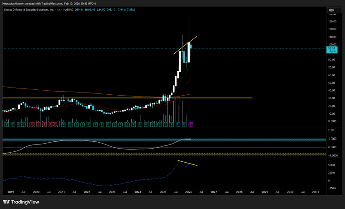The width and height of the screenshot is (345, 209).
Task: Select the yellow divergence line in bottom indicator
Action: (187, 163)
